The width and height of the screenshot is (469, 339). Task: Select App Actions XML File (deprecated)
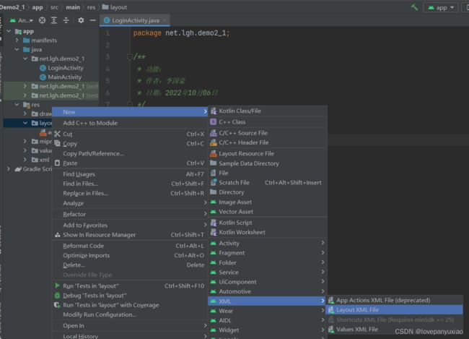point(395,300)
